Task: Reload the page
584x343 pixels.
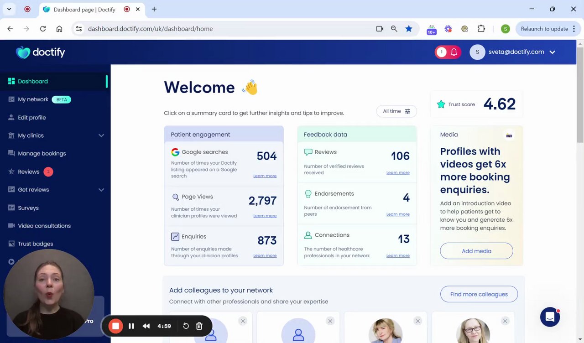Action: (43, 29)
